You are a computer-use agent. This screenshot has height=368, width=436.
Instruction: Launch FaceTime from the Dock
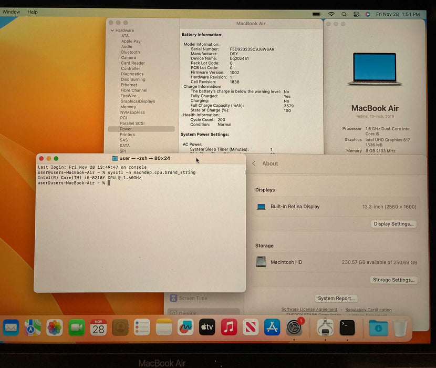[77, 328]
